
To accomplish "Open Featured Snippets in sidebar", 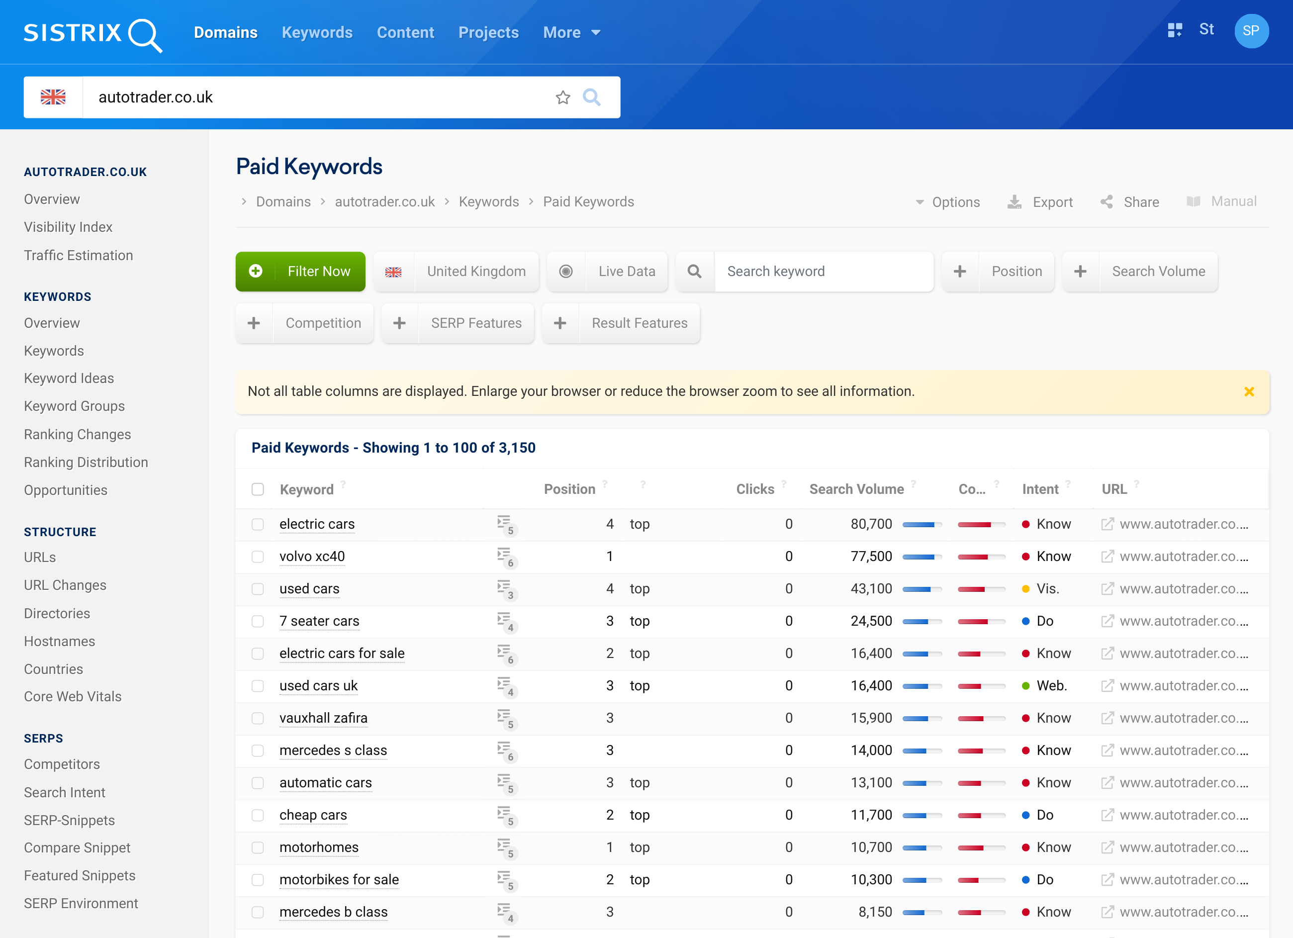I will (80, 876).
